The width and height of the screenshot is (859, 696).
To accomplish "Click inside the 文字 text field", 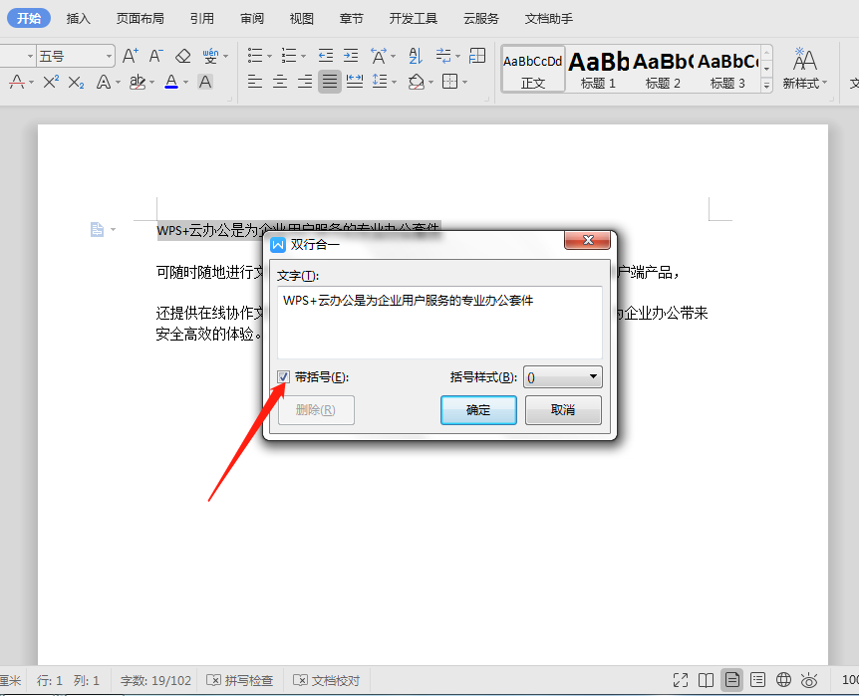I will pos(439,322).
